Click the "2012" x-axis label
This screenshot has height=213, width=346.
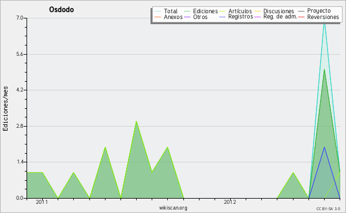click(x=230, y=202)
